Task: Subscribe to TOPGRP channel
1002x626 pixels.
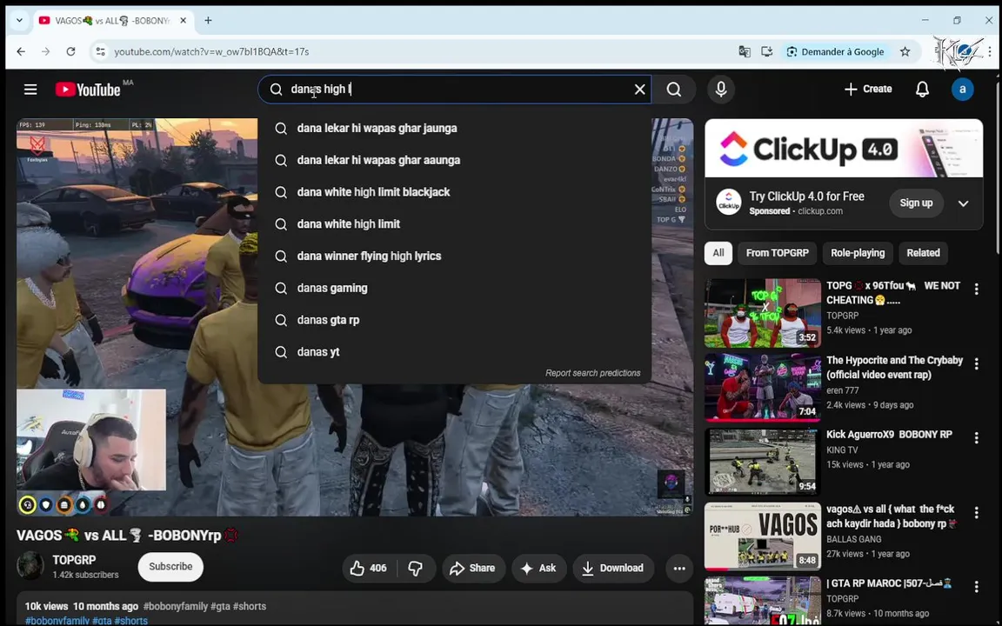Action: (x=170, y=567)
